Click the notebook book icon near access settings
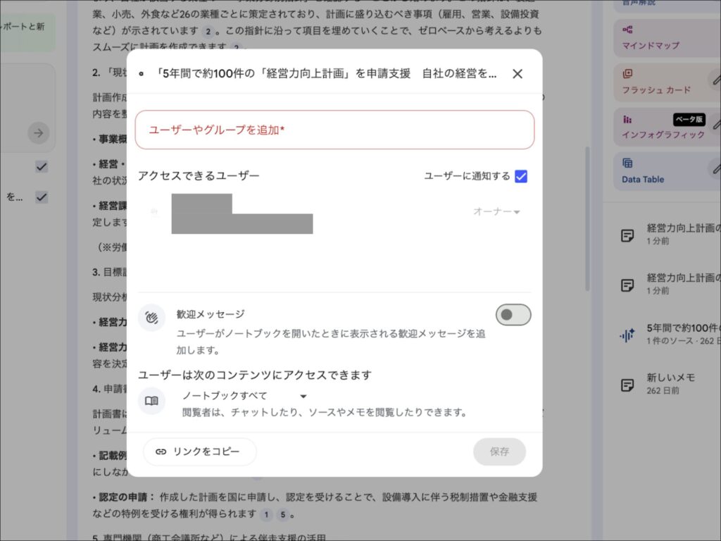Viewport: 721px width, 541px height. pos(151,401)
